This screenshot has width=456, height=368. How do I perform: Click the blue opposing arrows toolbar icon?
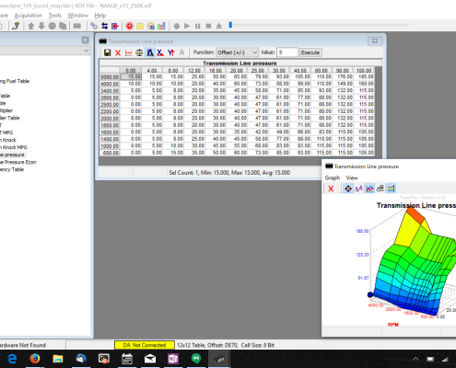click(x=104, y=26)
